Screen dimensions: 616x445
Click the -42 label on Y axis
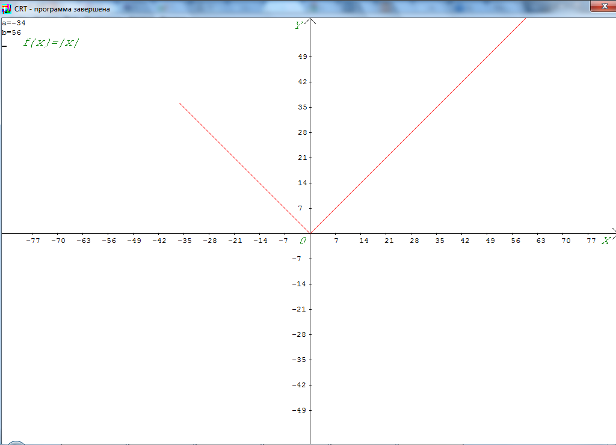[x=299, y=385]
